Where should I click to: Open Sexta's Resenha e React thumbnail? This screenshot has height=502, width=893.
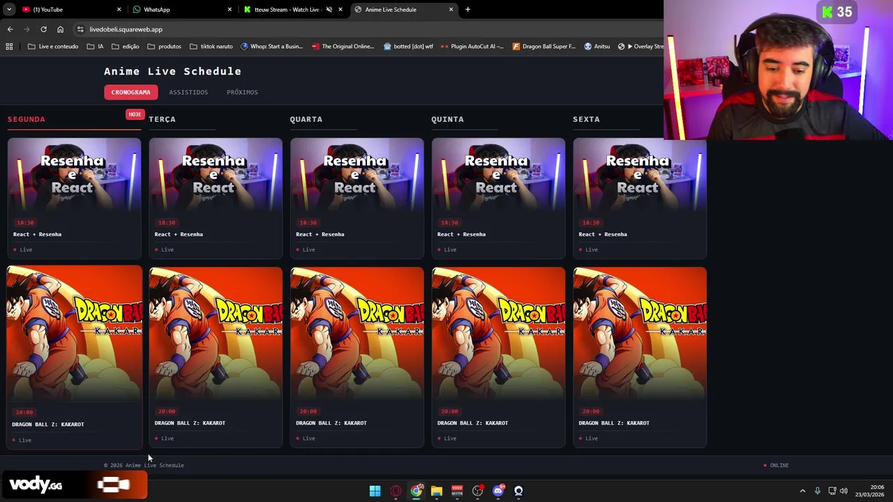click(x=640, y=176)
